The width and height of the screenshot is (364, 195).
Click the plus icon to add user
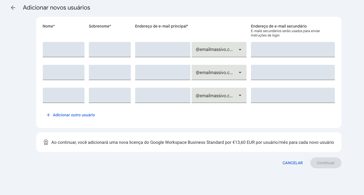[48, 115]
